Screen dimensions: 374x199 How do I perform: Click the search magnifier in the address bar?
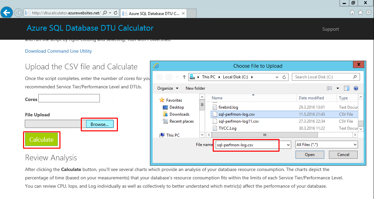105,13
